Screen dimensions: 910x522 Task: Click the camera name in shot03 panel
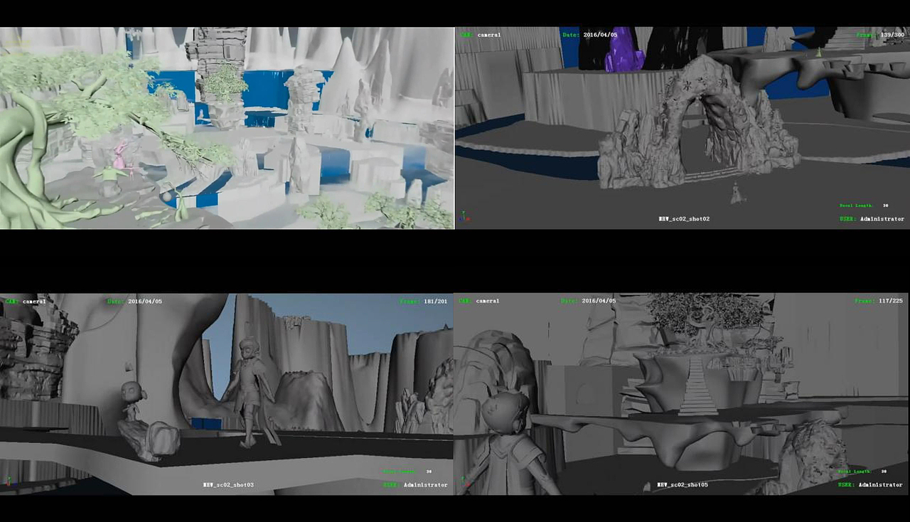tap(34, 301)
